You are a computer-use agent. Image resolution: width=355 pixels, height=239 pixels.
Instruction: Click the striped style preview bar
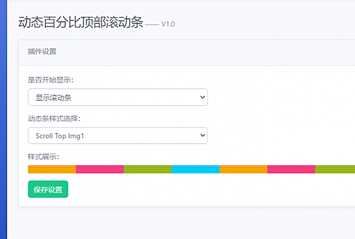(191, 169)
